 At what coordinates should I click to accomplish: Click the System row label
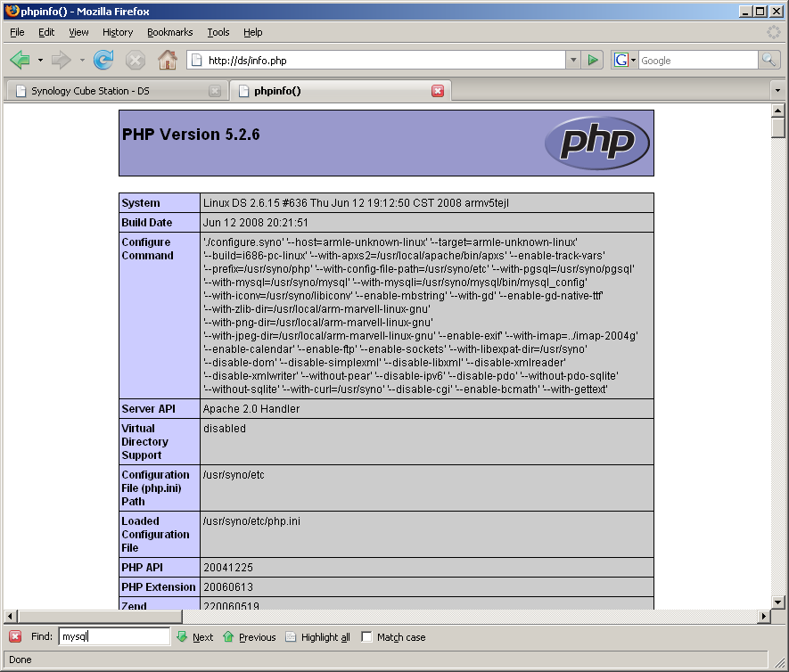[141, 202]
